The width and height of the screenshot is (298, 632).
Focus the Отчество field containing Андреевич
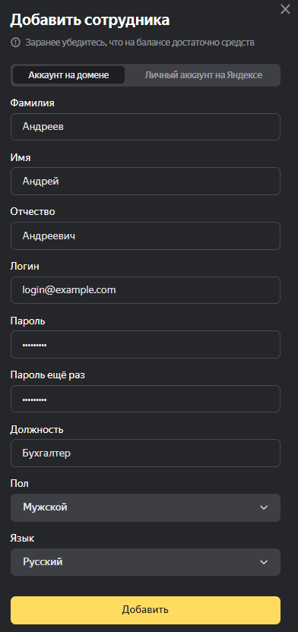pos(145,235)
